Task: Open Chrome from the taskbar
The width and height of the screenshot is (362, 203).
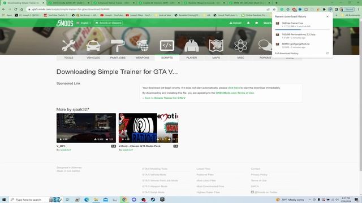Action: [x=124, y=200]
